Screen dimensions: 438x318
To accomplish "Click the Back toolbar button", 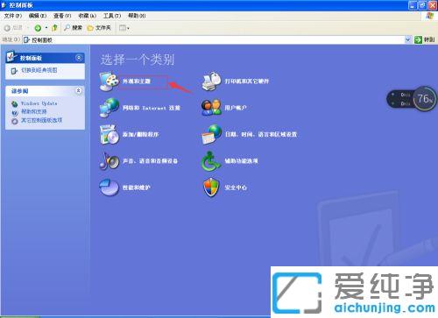I will (x=13, y=28).
